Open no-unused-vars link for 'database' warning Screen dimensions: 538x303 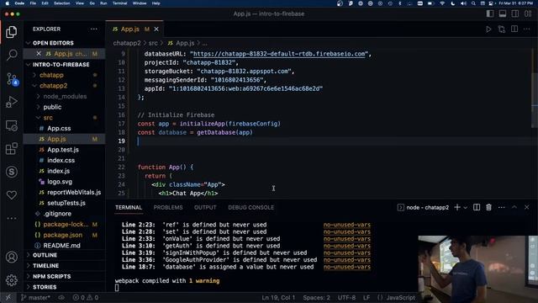[x=347, y=267]
